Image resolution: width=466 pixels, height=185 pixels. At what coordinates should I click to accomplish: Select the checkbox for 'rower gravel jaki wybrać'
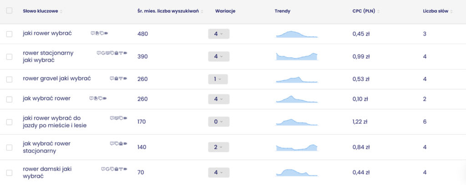(x=9, y=79)
